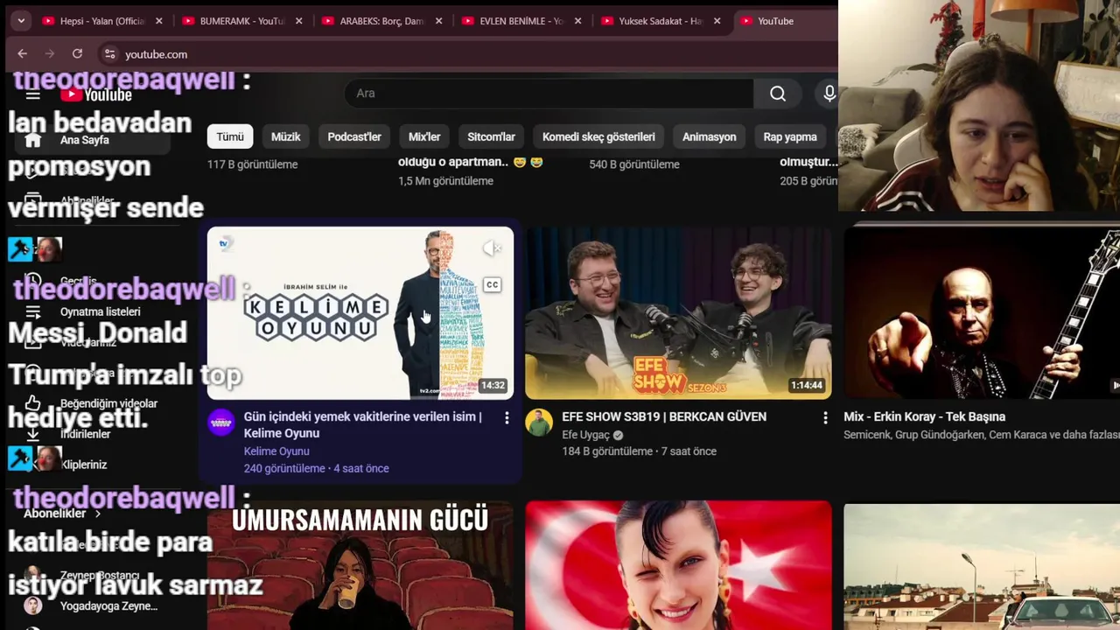The width and height of the screenshot is (1120, 630).
Task: Open Efe Uygaç channel avatar
Action: 539,423
